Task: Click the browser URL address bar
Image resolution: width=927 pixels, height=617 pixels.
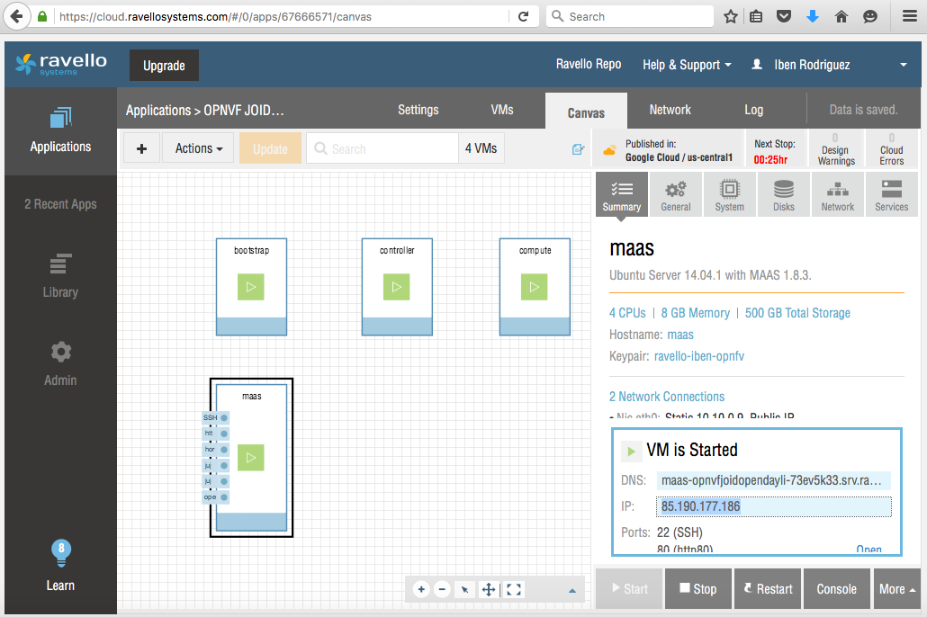Action: pos(281,16)
